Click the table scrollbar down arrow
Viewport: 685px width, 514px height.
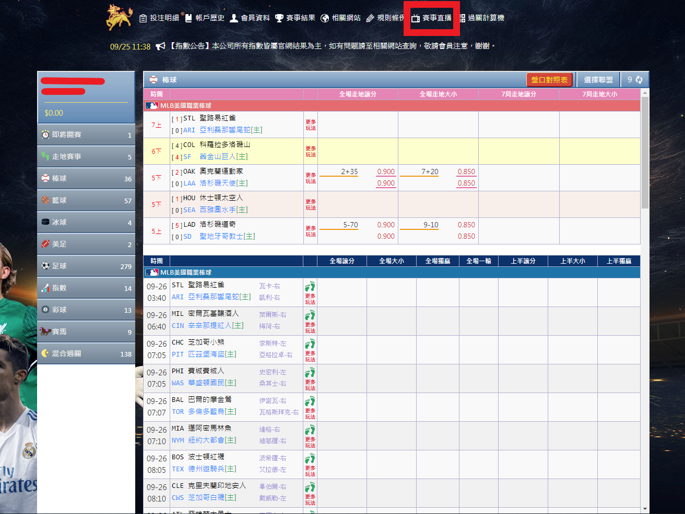pyautogui.click(x=645, y=509)
